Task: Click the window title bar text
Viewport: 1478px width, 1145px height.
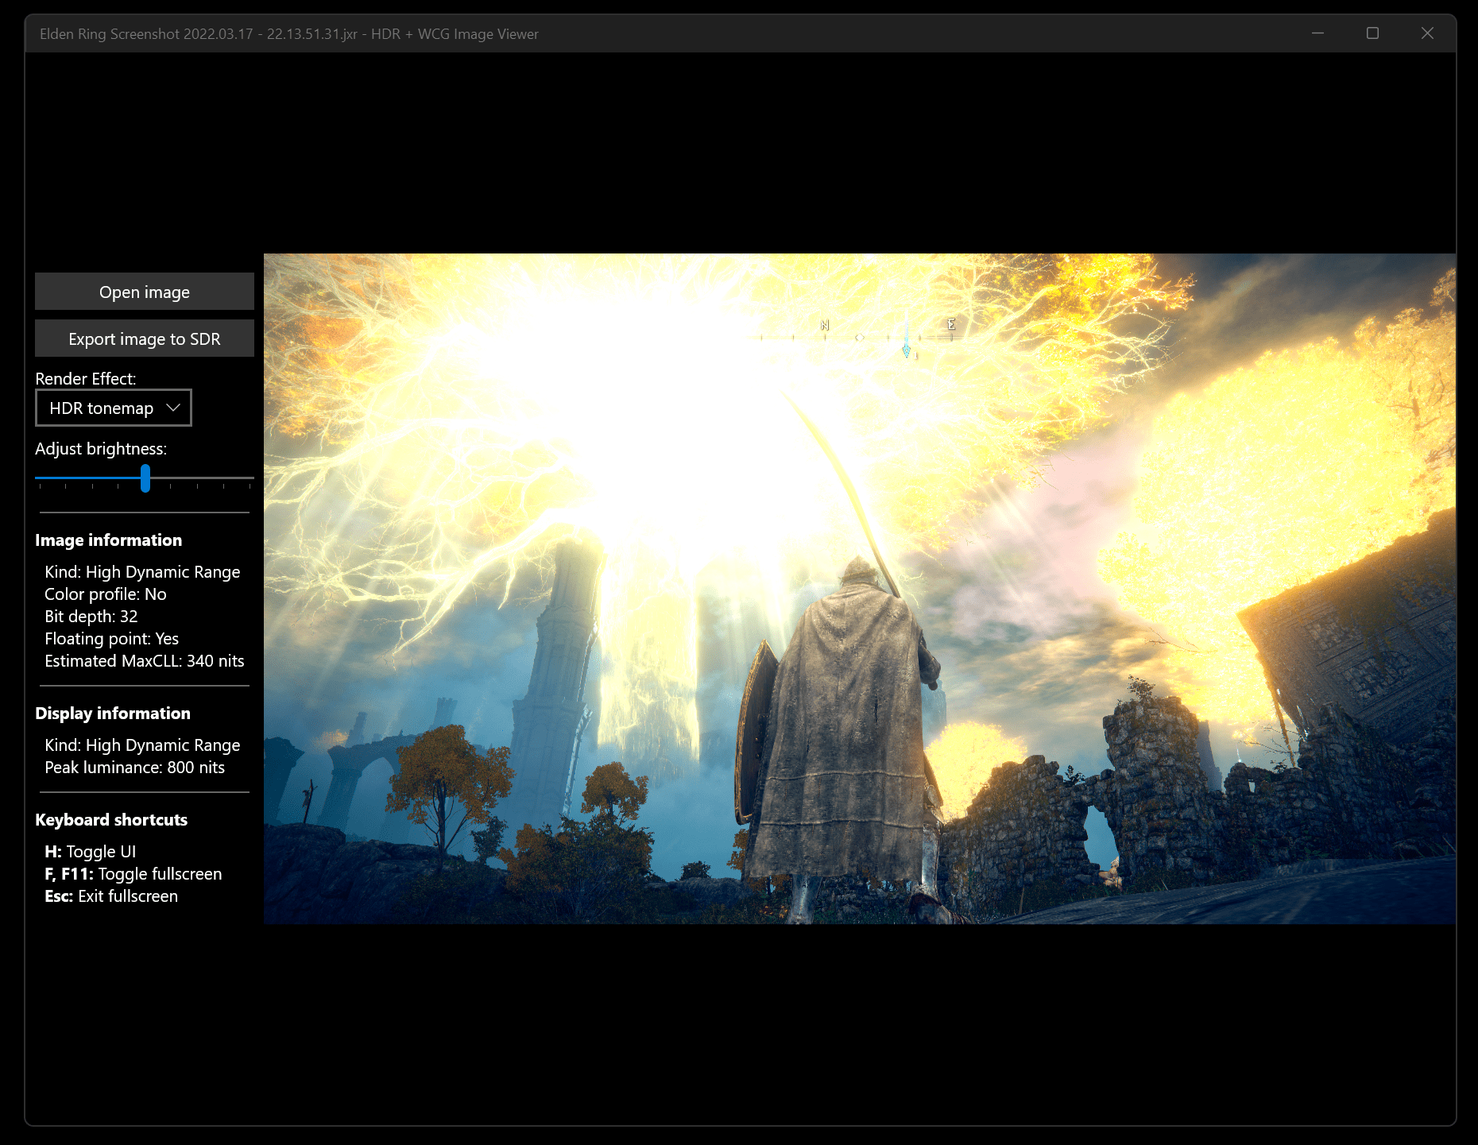Action: coord(289,34)
